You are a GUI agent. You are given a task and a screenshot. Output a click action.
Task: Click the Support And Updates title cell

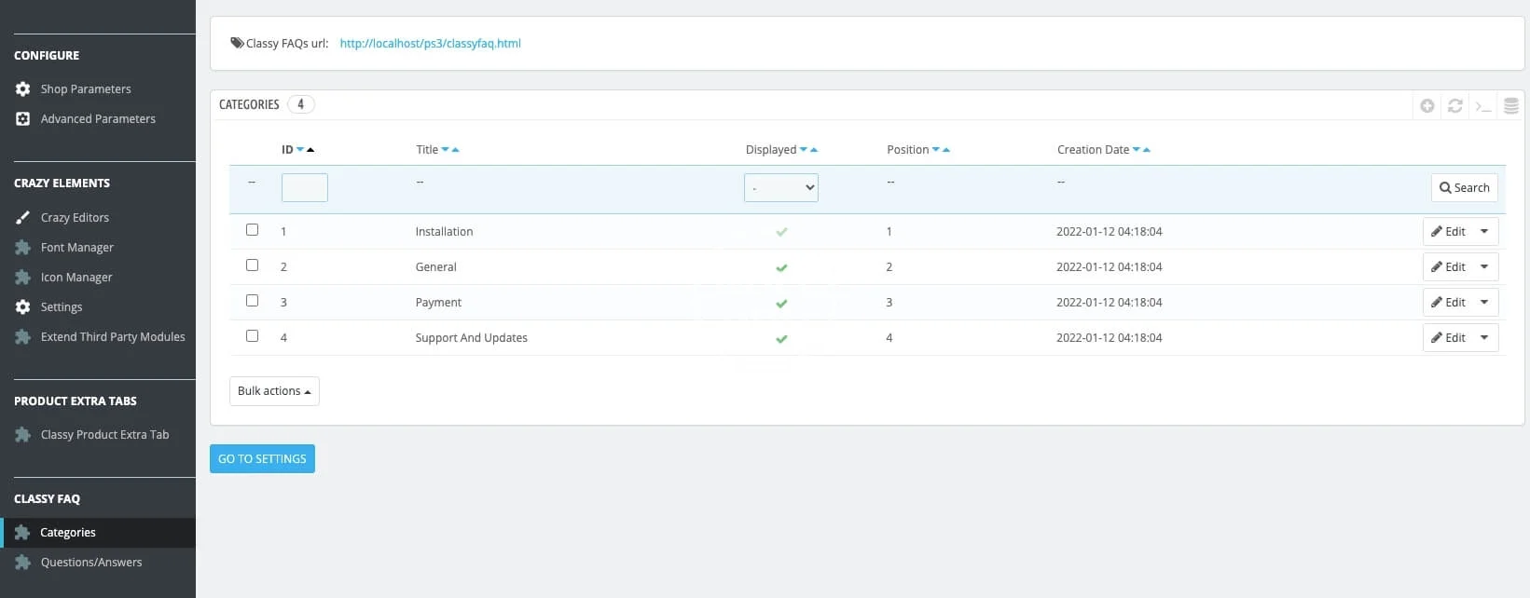pyautogui.click(x=471, y=338)
